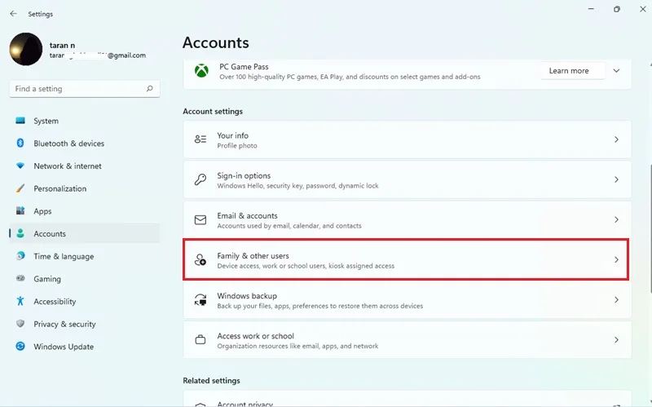This screenshot has height=407, width=652.
Task: Open Access work or school chevron
Action: (x=617, y=339)
